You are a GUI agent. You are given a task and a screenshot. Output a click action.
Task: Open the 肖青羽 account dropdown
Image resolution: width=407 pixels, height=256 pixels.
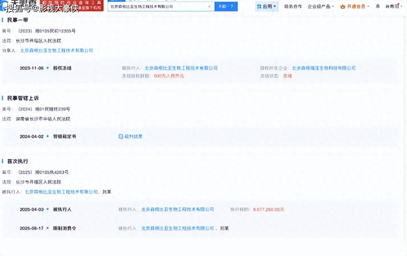tap(394, 6)
